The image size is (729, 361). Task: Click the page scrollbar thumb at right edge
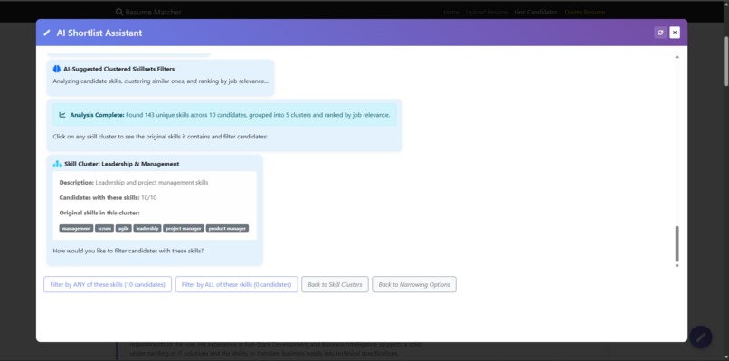click(x=726, y=61)
